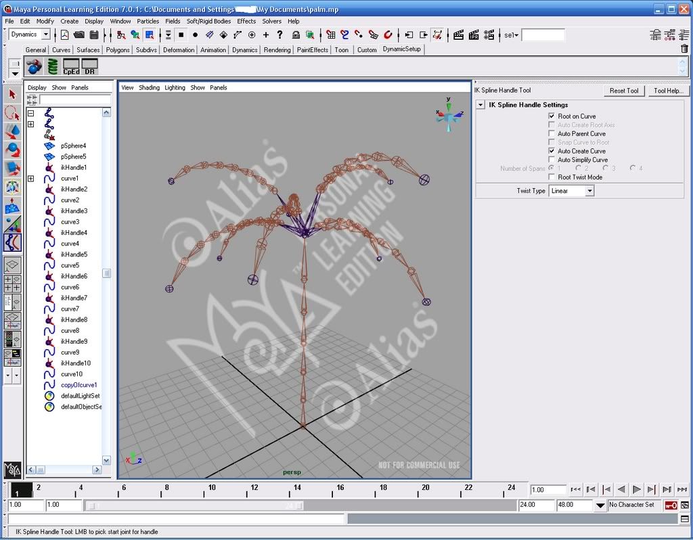693x540 pixels.
Task: Enable the Auto Parent Curve checkbox
Action: click(x=552, y=133)
